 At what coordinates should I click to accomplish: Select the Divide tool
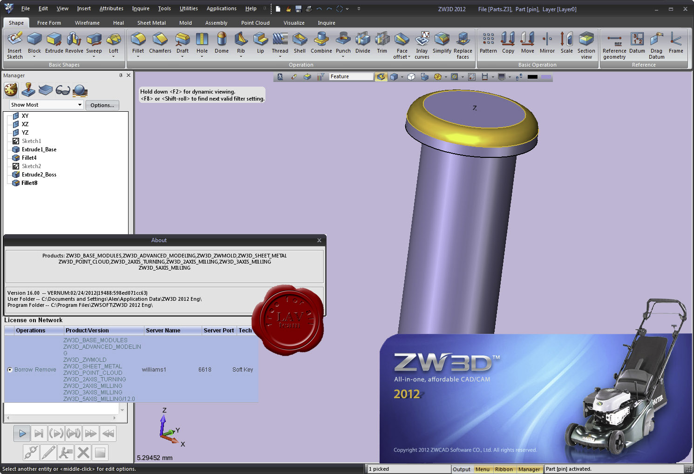(363, 42)
